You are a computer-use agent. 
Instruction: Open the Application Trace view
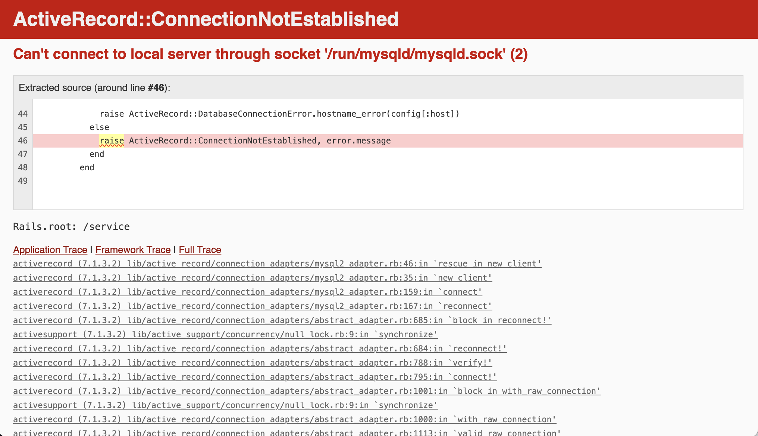[x=50, y=250]
